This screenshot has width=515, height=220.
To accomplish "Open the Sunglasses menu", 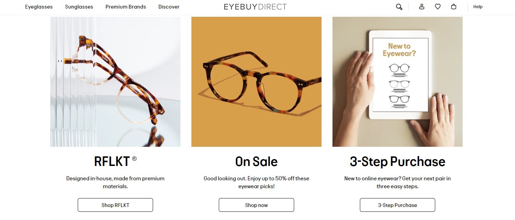I will click(x=79, y=7).
